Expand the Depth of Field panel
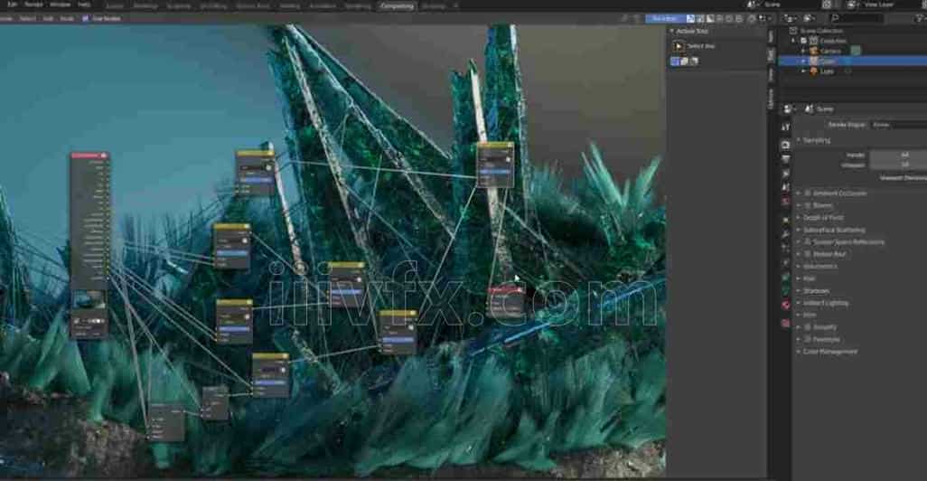The height and width of the screenshot is (481, 927). tap(823, 218)
